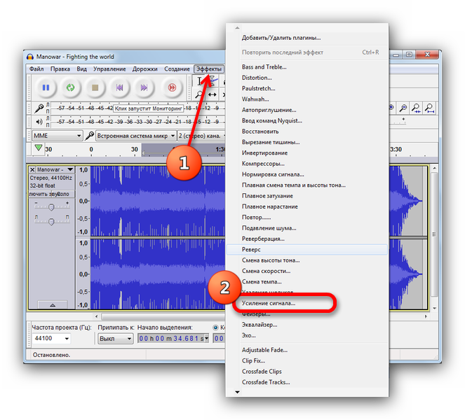
Task: Choose Bass and Treble... effect
Action: [x=307, y=67]
